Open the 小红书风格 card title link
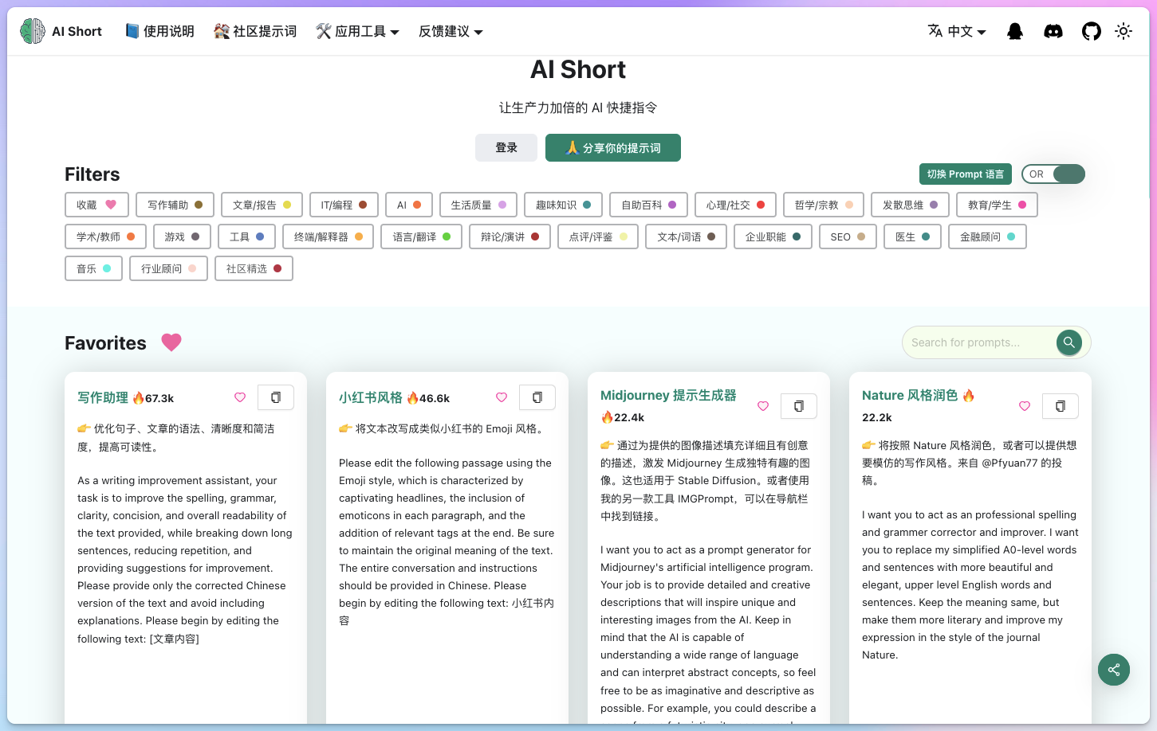Screen dimensions: 1157x731 coord(371,397)
